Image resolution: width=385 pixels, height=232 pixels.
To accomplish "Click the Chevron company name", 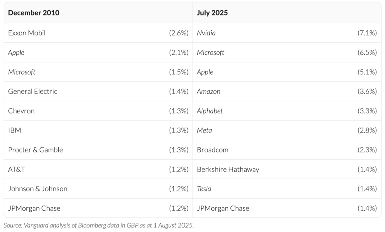I will tap(21, 111).
